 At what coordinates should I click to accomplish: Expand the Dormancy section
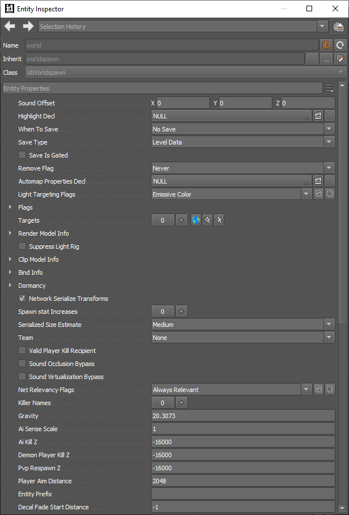pos(10,285)
